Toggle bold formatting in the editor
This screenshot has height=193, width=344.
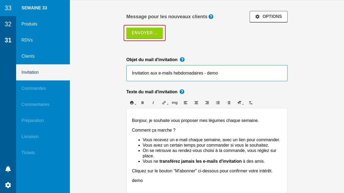[x=142, y=103]
